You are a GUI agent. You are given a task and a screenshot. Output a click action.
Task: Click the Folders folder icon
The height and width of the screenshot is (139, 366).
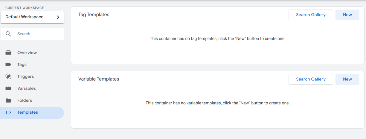coord(8,100)
